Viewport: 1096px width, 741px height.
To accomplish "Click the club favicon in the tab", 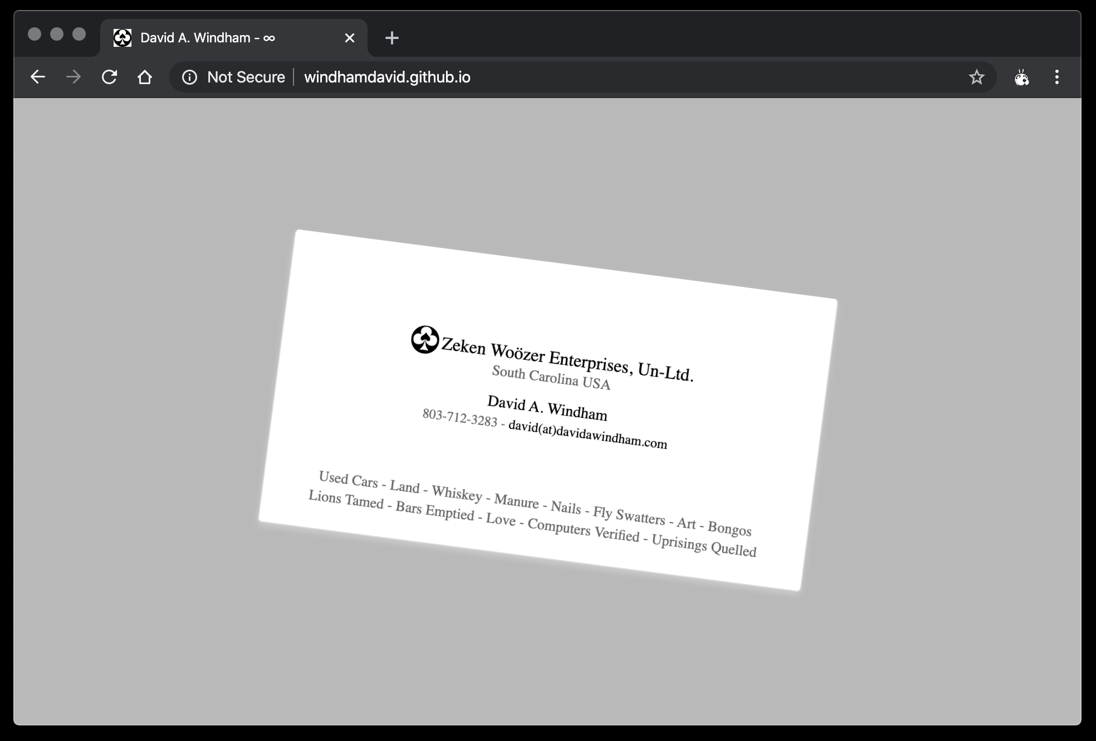I will coord(123,38).
